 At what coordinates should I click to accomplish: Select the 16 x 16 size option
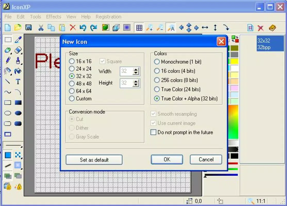80,61
